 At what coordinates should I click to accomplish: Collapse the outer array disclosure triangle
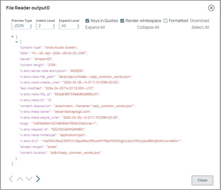[x=13, y=36]
